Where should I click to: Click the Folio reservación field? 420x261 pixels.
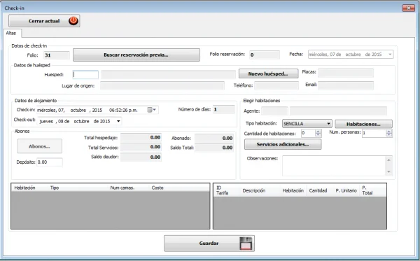(265, 55)
